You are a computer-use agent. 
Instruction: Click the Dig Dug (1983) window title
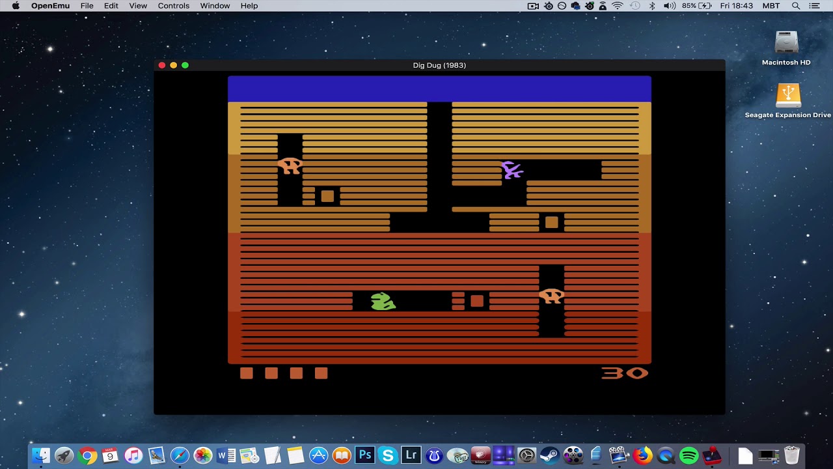[439, 65]
